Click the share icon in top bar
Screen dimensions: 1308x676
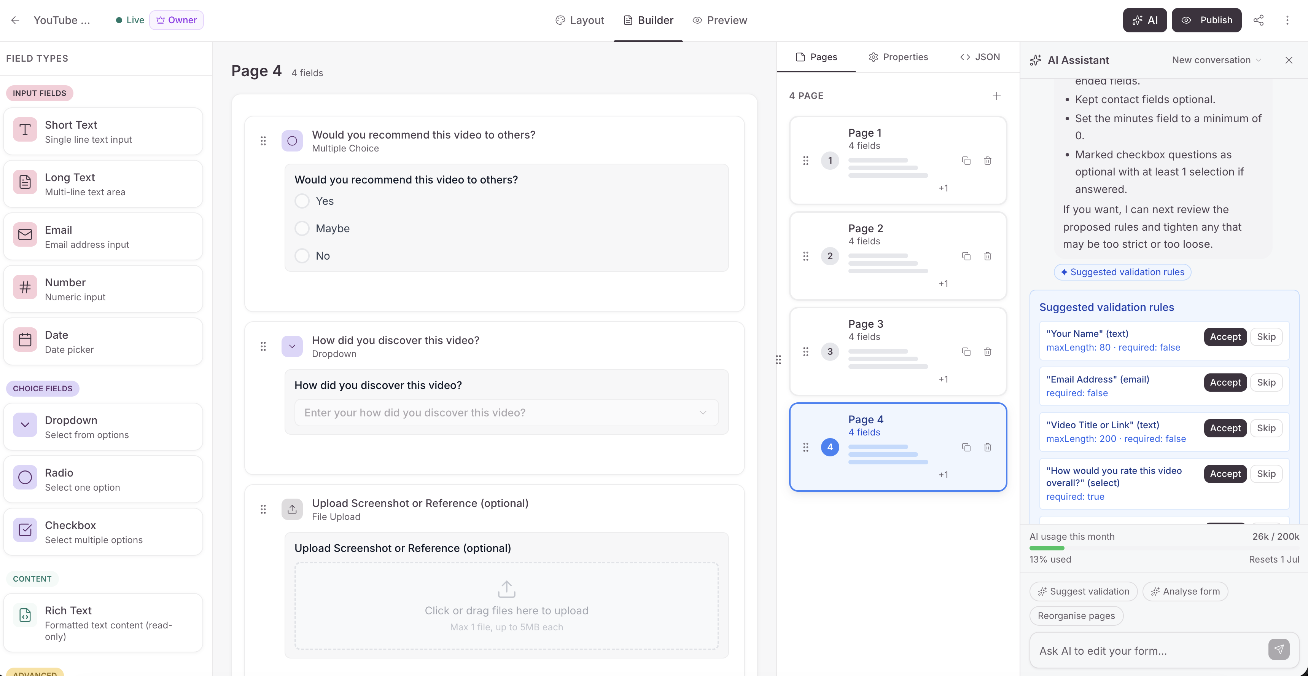pos(1258,20)
